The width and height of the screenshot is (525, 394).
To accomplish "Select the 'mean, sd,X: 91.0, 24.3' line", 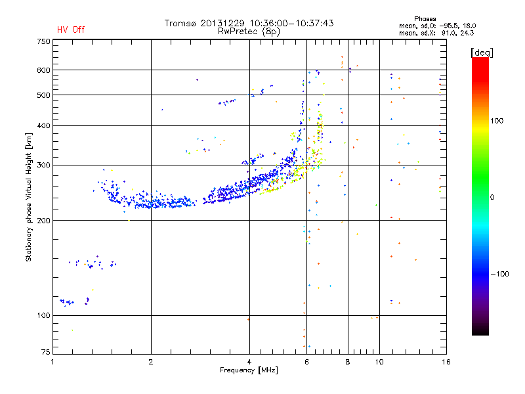I will (436, 33).
